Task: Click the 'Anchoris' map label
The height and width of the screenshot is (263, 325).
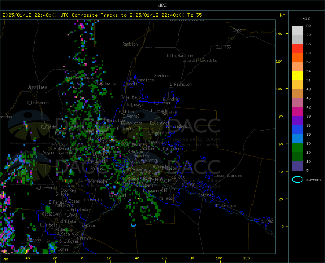Action: click(93, 200)
